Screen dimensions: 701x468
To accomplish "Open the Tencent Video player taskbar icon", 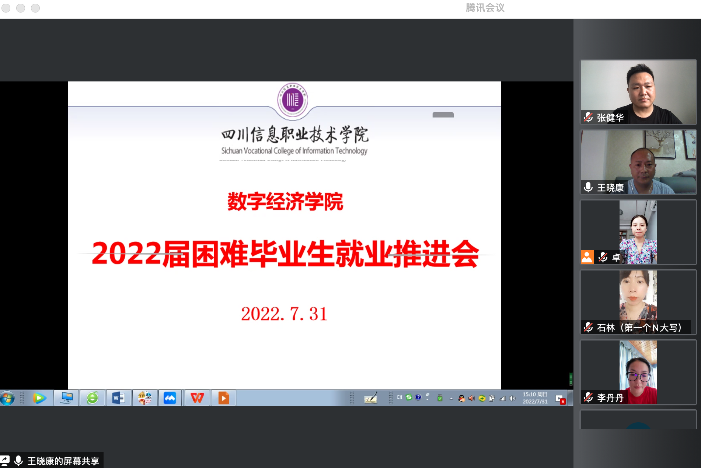I will tap(39, 398).
